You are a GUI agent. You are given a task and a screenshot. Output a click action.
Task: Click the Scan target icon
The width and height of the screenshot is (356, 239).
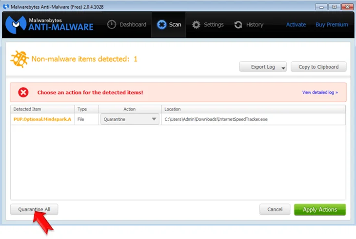point(161,24)
